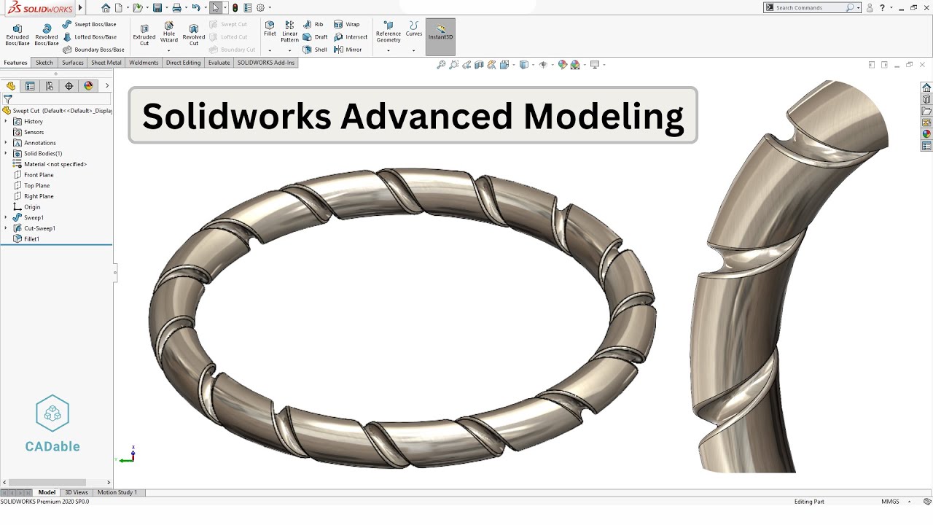This screenshot has width=933, height=525.
Task: Open the Motion Study 1 tab
Action: click(x=117, y=492)
